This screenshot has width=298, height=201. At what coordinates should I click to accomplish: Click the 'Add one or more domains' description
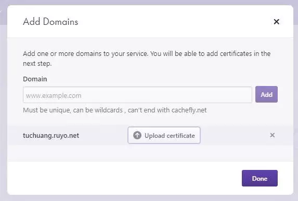click(x=147, y=59)
